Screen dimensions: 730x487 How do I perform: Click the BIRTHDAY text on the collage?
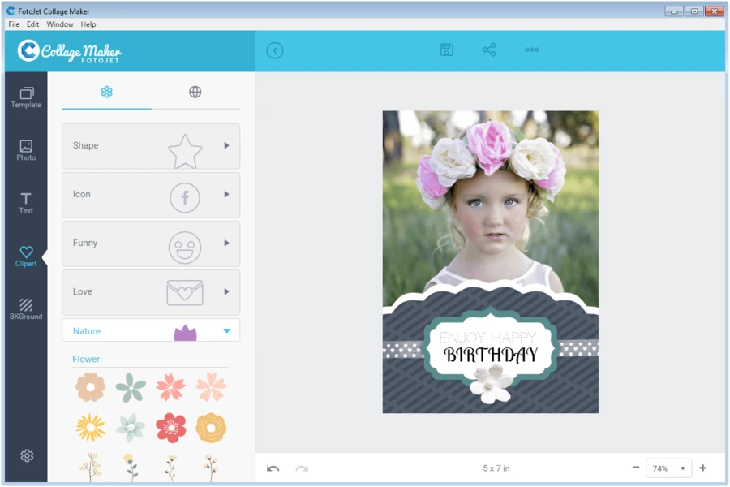[x=490, y=356]
